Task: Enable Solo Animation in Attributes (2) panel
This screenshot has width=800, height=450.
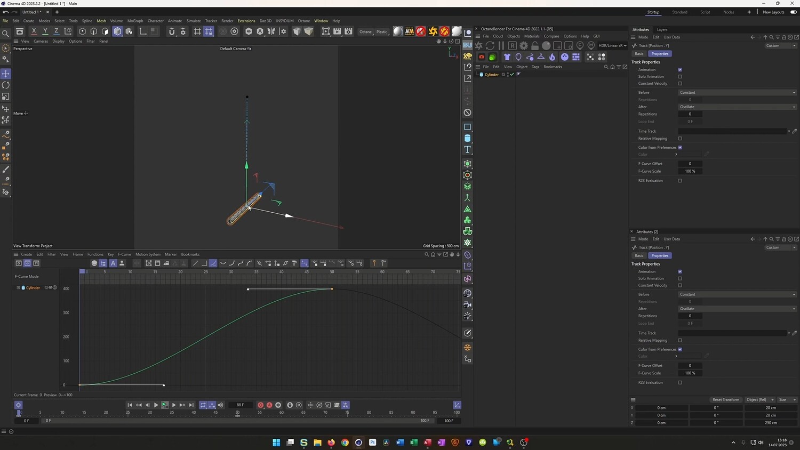Action: (x=680, y=278)
